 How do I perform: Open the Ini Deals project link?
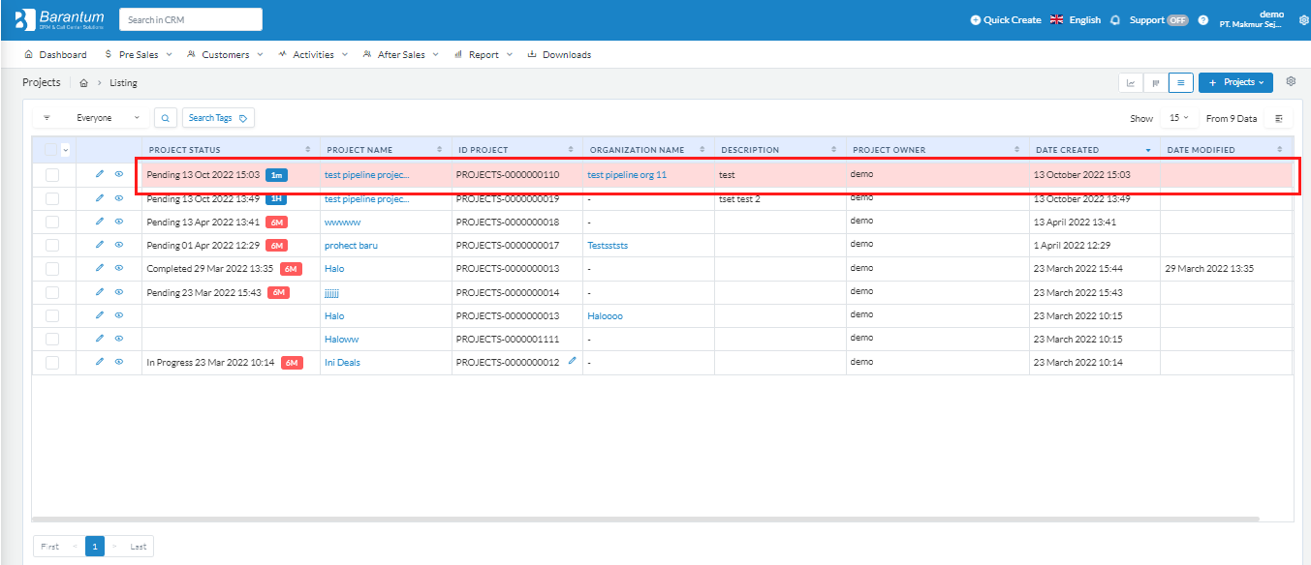(342, 363)
